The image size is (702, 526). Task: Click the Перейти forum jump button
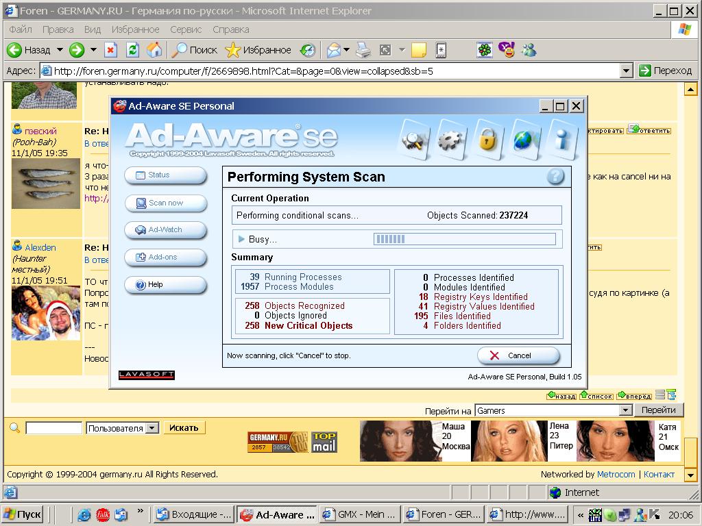659,410
